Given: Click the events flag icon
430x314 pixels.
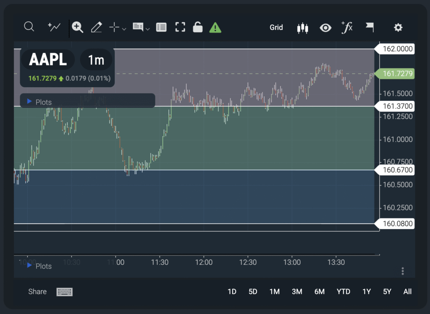Looking at the screenshot, I should [x=370, y=28].
